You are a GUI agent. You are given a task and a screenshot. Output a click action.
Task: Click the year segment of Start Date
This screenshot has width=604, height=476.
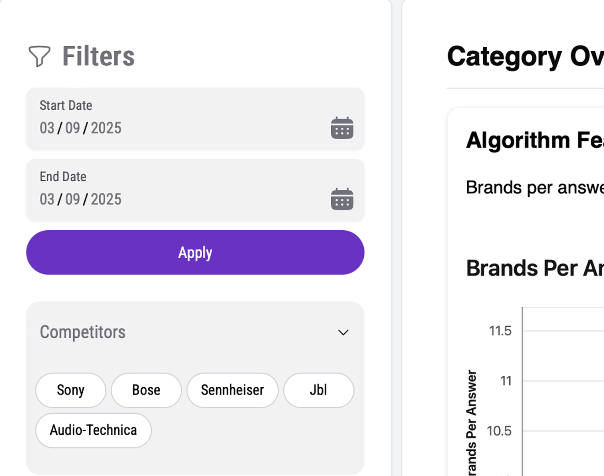pyautogui.click(x=106, y=128)
